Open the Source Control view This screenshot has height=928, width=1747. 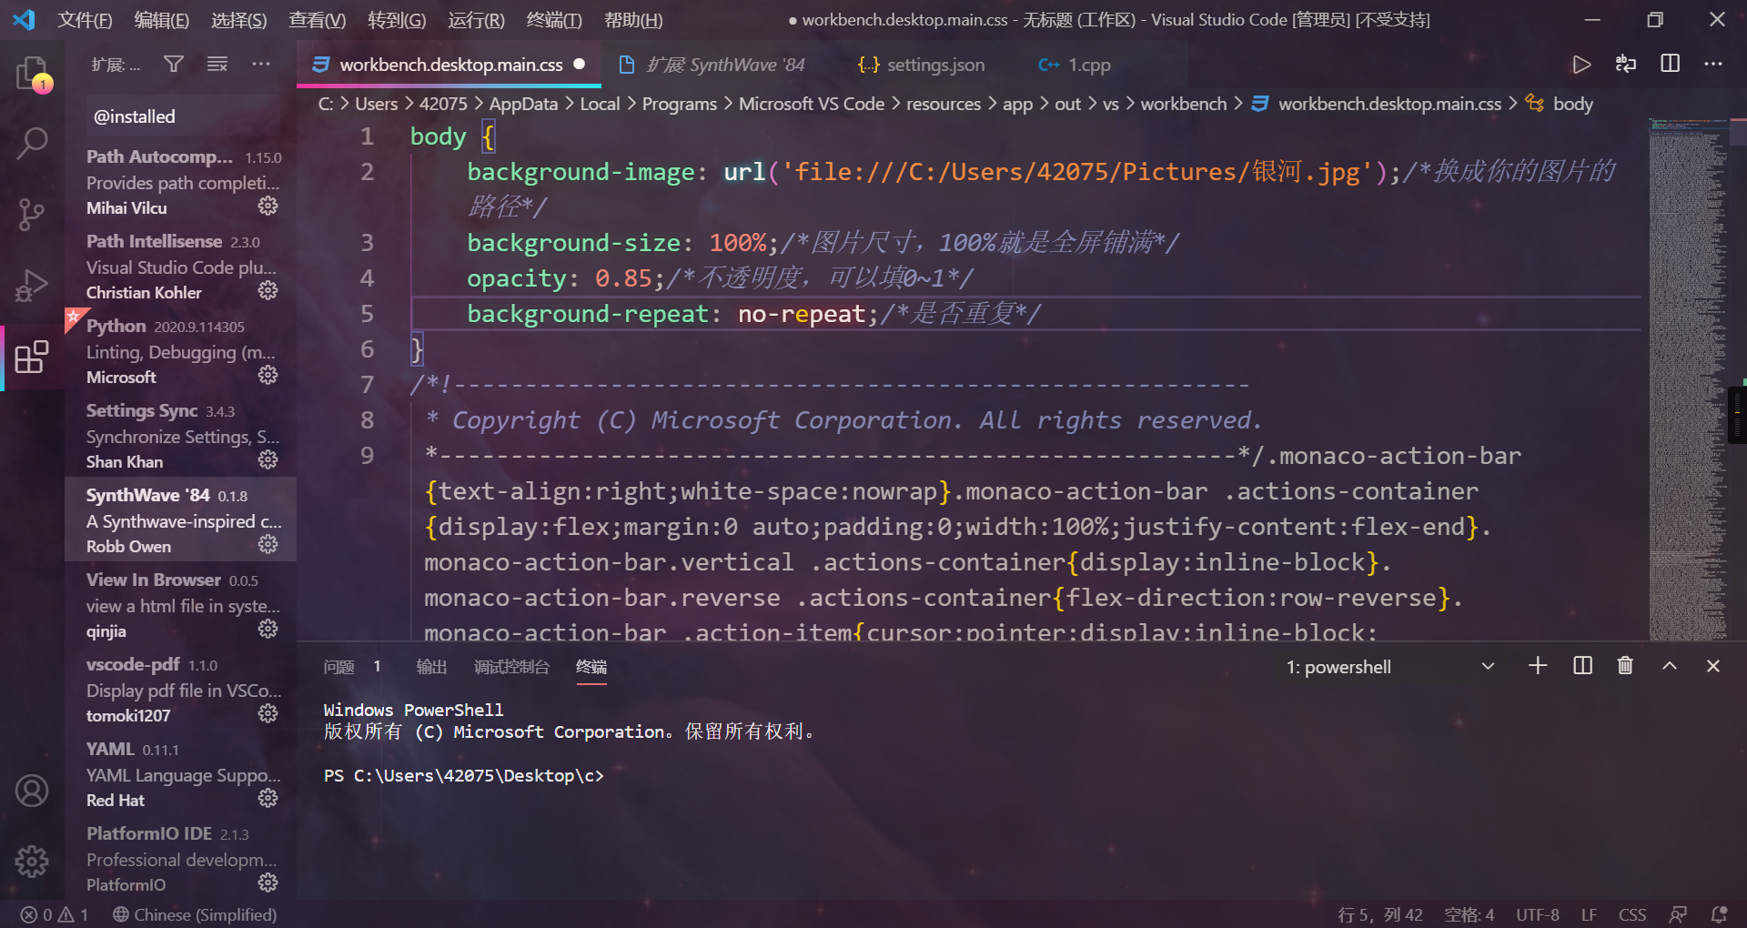[x=33, y=214]
